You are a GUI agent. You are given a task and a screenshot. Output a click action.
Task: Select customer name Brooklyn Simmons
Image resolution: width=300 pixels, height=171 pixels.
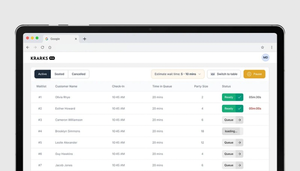68,131
